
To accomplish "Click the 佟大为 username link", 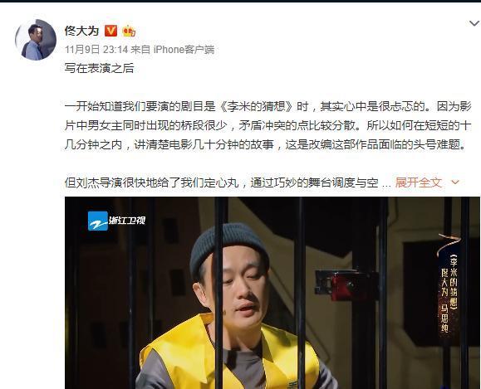I will (81, 31).
